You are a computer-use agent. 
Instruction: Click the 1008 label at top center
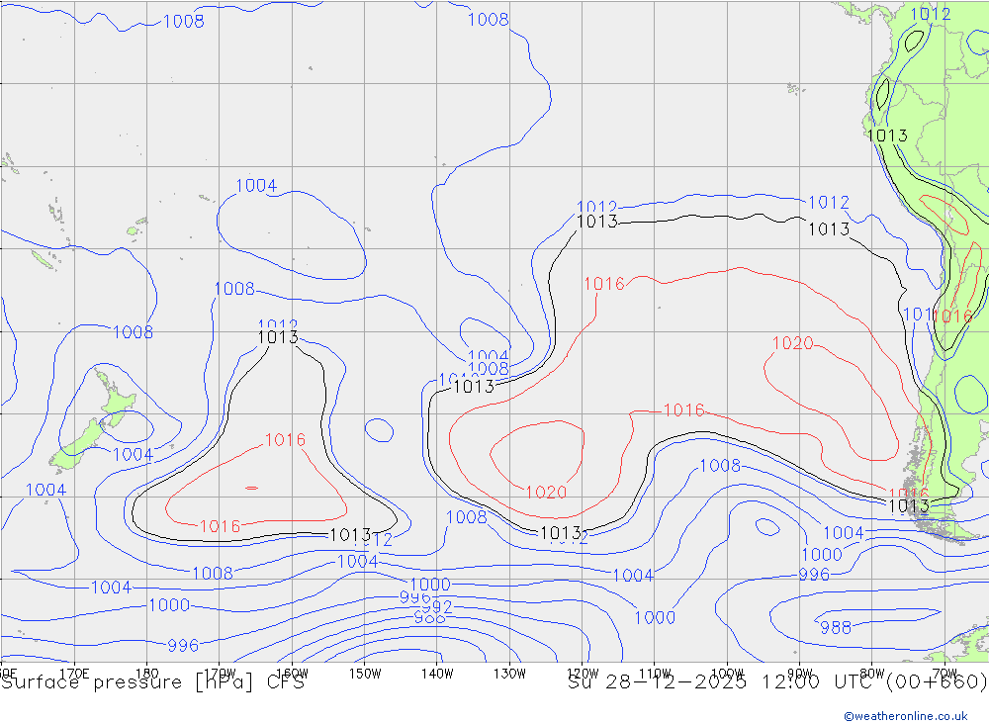coord(489,20)
